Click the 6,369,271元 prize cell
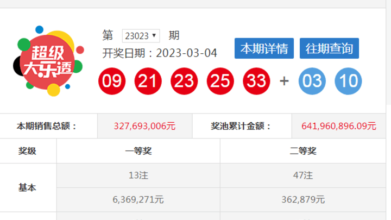 [x=138, y=199]
